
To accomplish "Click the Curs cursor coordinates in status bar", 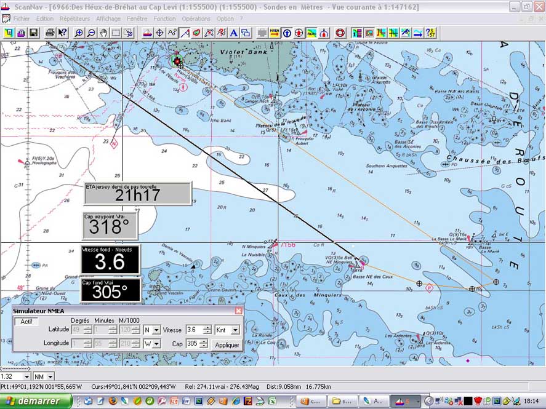I will tap(134, 387).
